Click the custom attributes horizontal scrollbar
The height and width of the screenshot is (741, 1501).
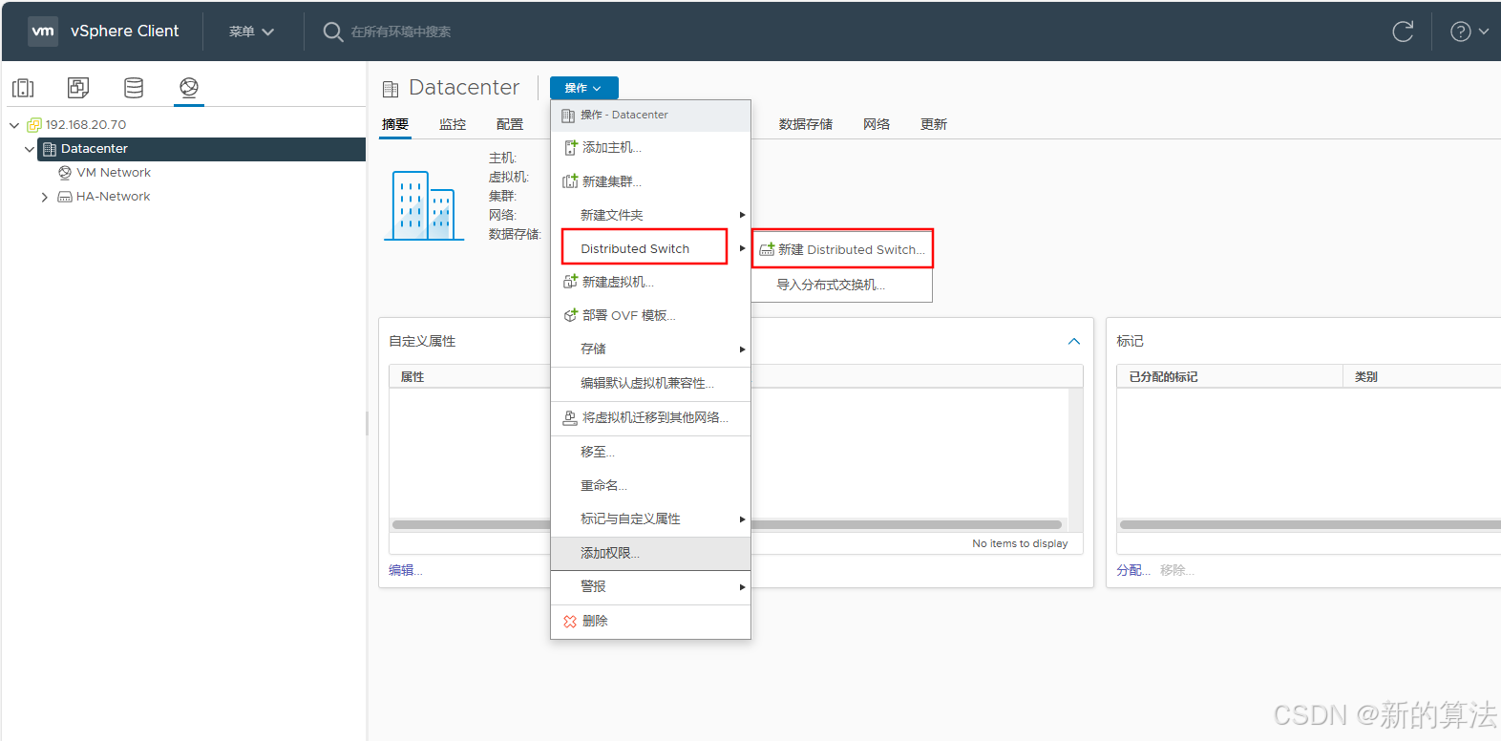point(728,524)
